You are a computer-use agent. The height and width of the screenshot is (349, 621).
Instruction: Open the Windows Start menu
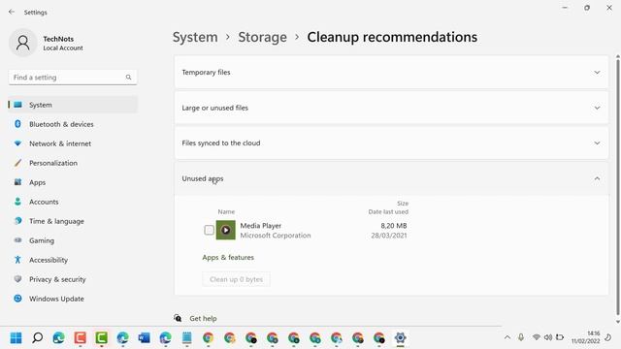click(16, 338)
